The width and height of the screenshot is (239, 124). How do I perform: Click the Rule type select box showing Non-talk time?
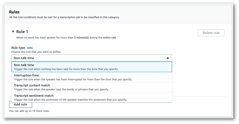91,58
